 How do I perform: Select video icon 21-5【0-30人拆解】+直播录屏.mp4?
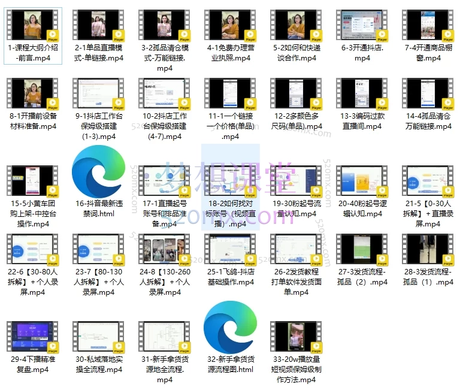coord(428,181)
